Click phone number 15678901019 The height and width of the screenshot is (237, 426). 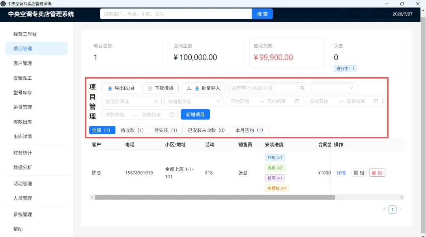pyautogui.click(x=139, y=173)
